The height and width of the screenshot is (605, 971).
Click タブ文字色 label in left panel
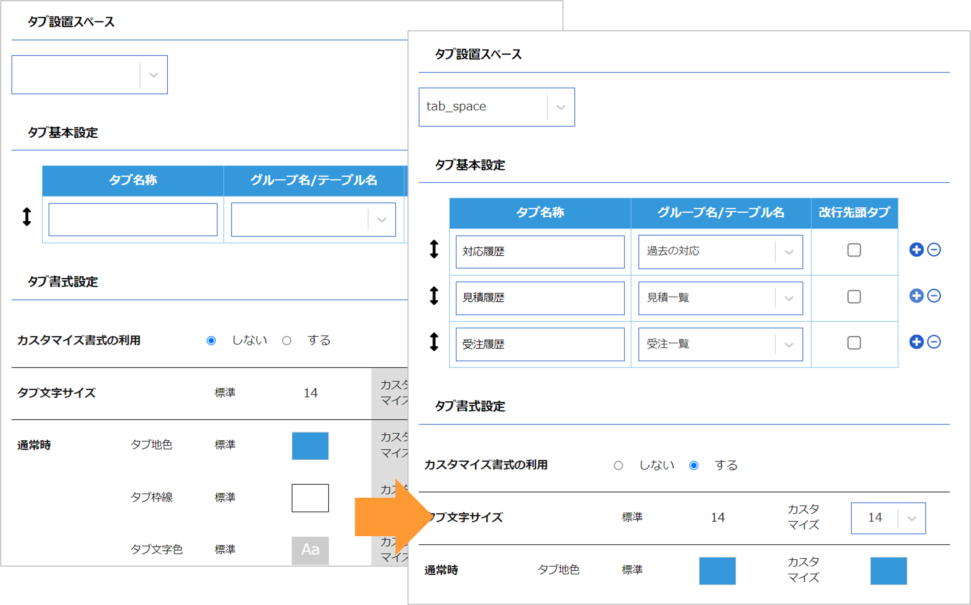click(157, 550)
